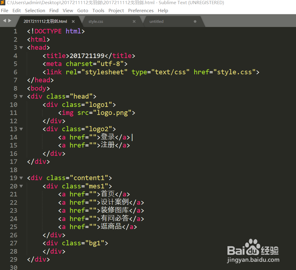Screen dimensions: 296x270
Task: Click the 注册 link text on line 15
Action: tap(108, 145)
